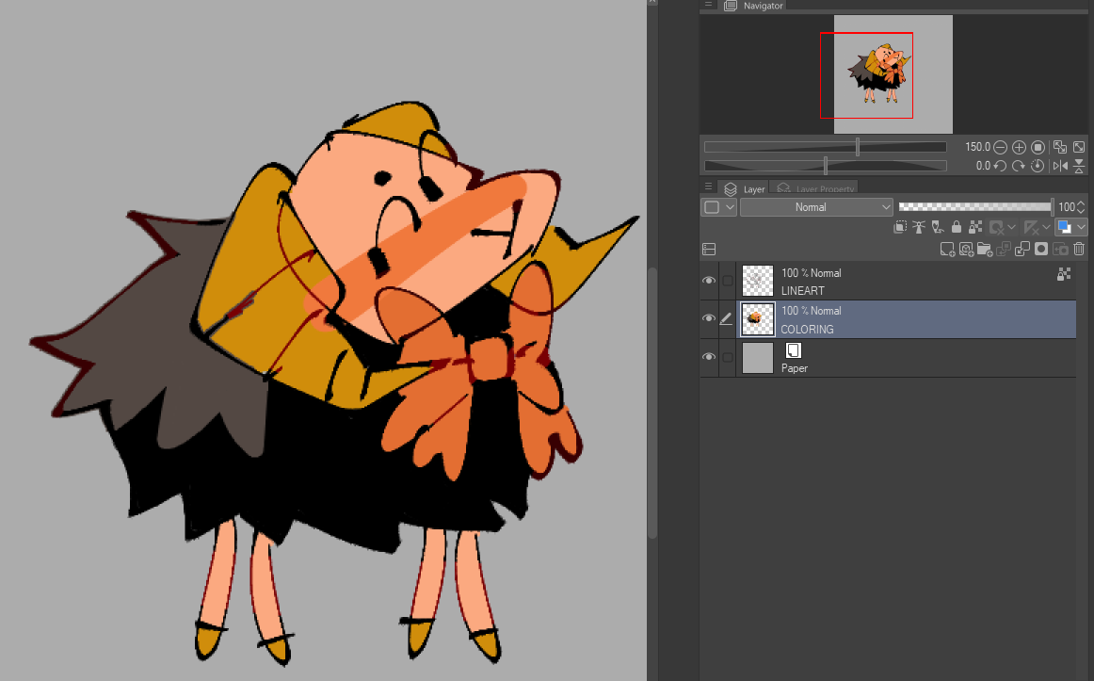1094x681 pixels.
Task: Create a new layer folder
Action: (x=985, y=250)
